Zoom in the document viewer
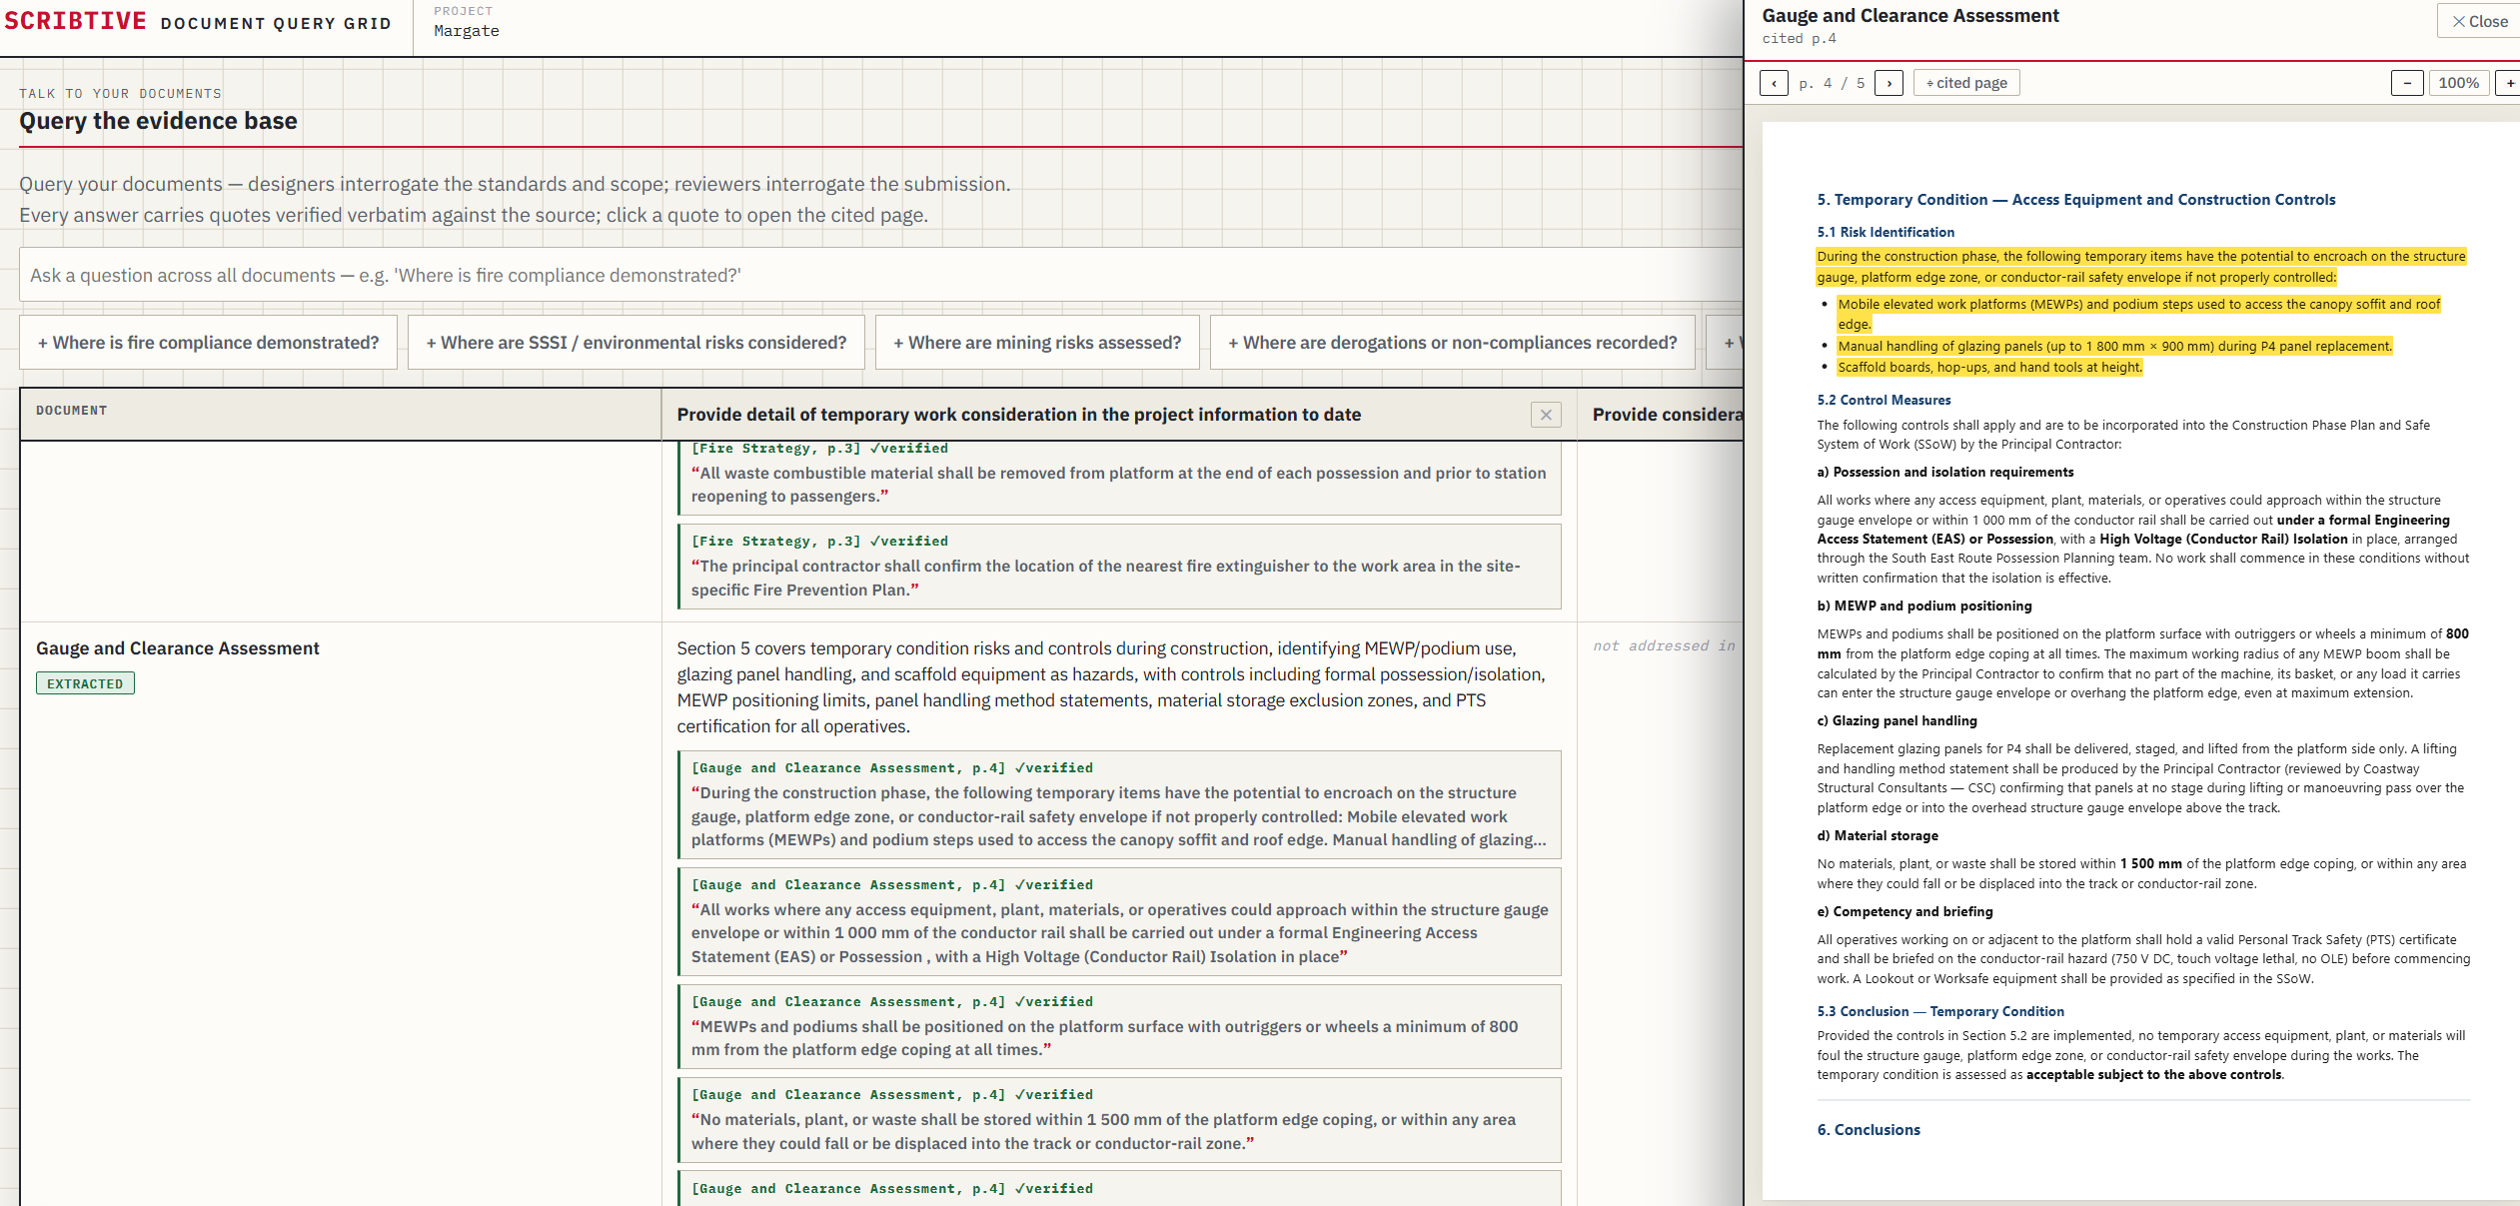Screen dimensions: 2520x1206 pos(2509,83)
